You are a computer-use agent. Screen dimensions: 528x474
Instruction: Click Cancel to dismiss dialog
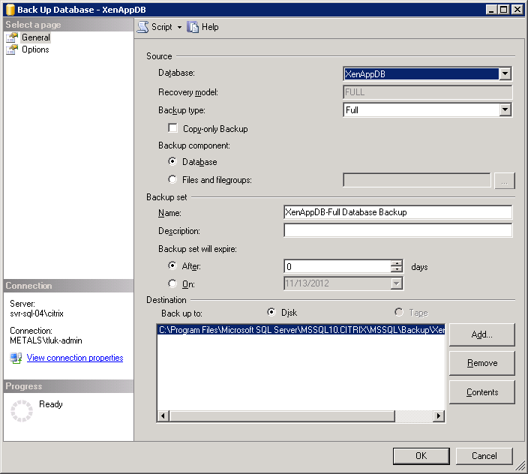pyautogui.click(x=484, y=456)
